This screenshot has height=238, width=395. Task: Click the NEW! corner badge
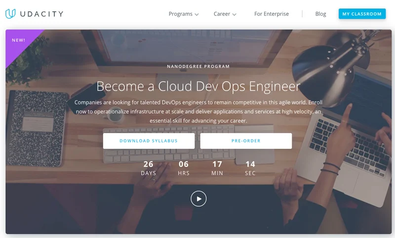[18, 40]
